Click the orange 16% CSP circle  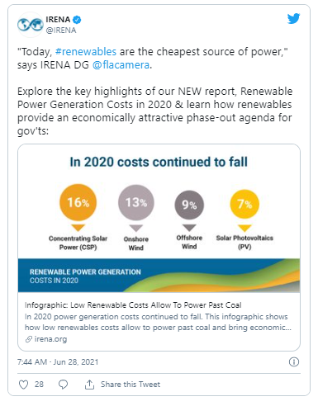[78, 203]
